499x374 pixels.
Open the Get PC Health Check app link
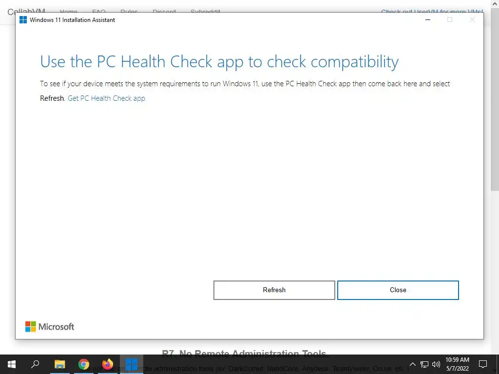pos(106,98)
